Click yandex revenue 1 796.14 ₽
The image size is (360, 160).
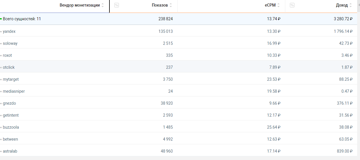(343, 31)
